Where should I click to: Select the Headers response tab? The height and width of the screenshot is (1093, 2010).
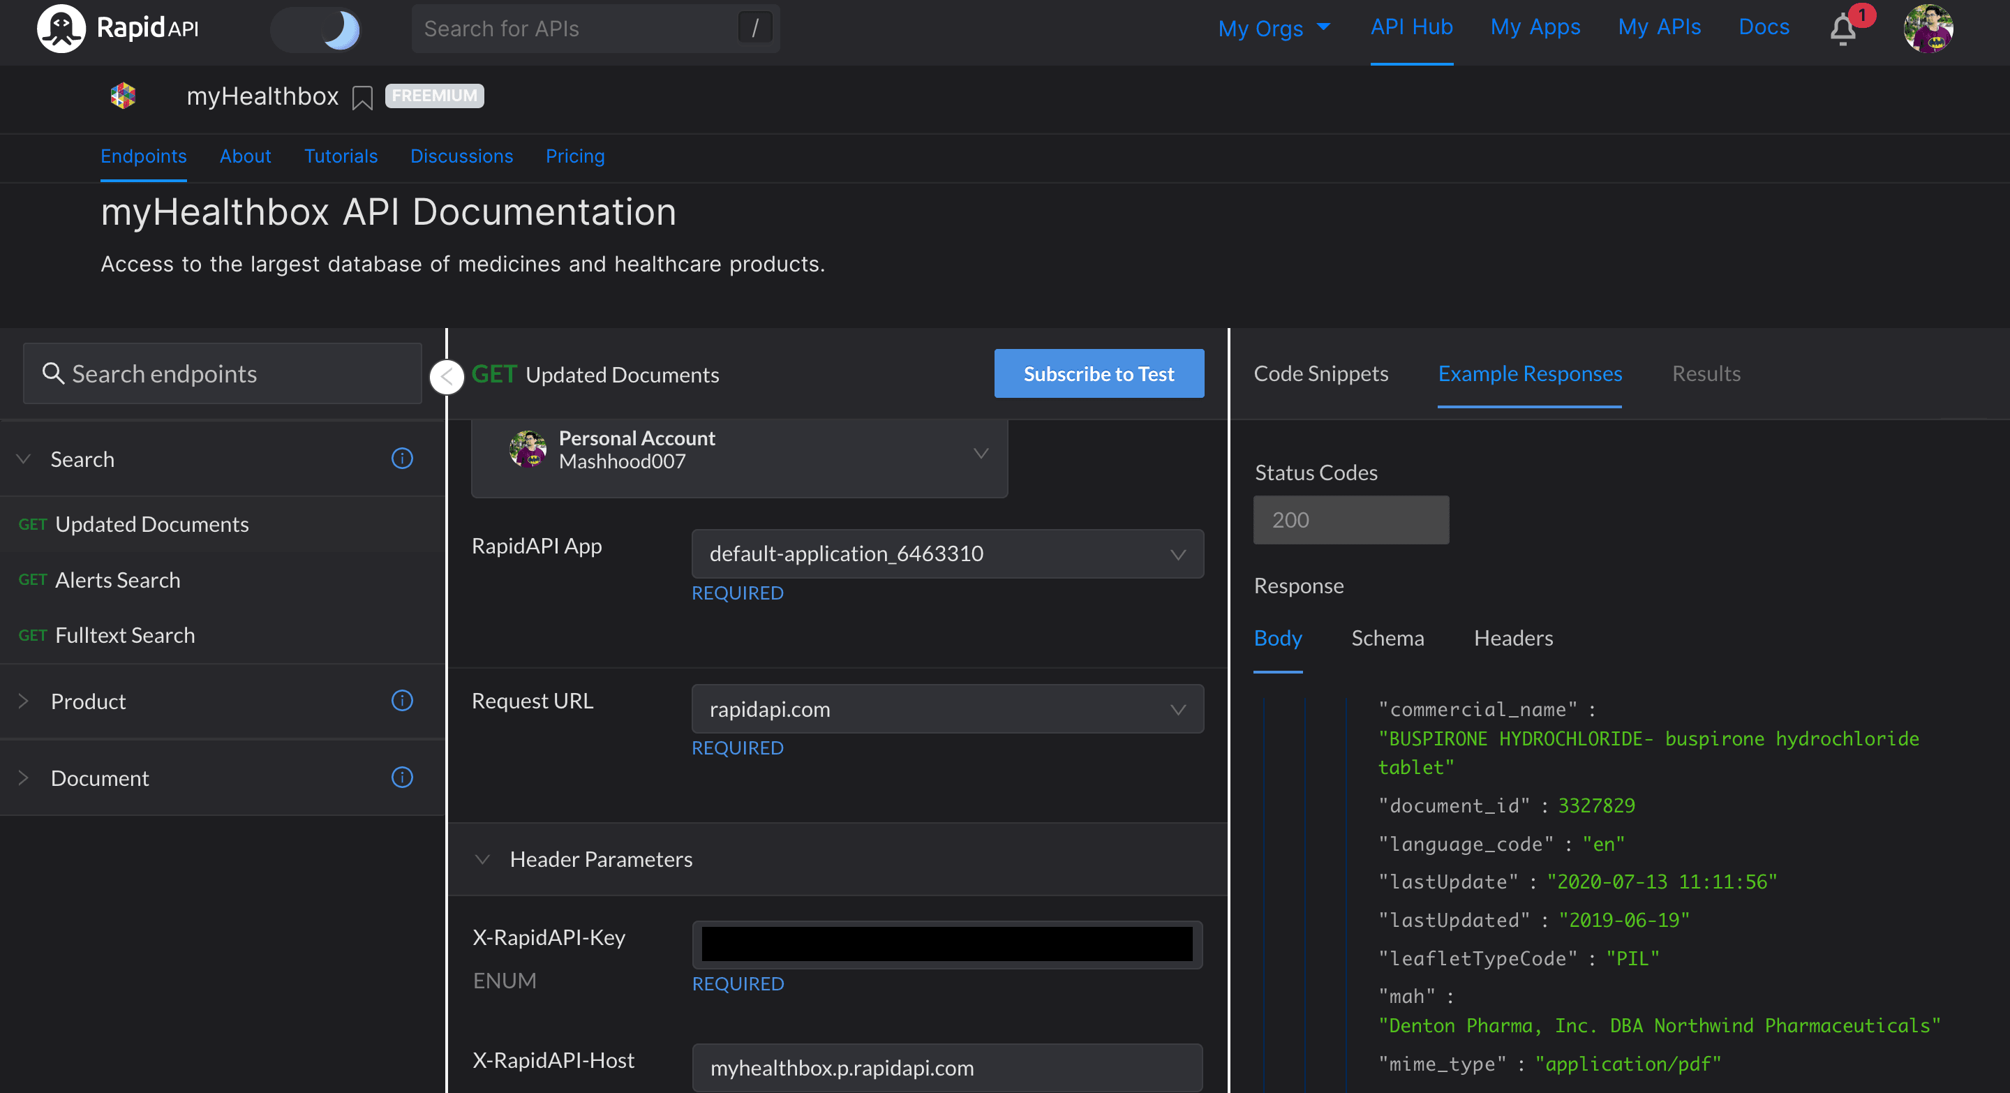pos(1513,638)
